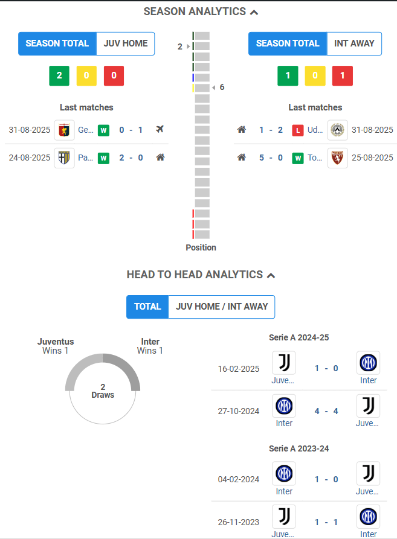The height and width of the screenshot is (539, 397).
Task: Click the home icon for the Parma match
Action: (x=160, y=158)
